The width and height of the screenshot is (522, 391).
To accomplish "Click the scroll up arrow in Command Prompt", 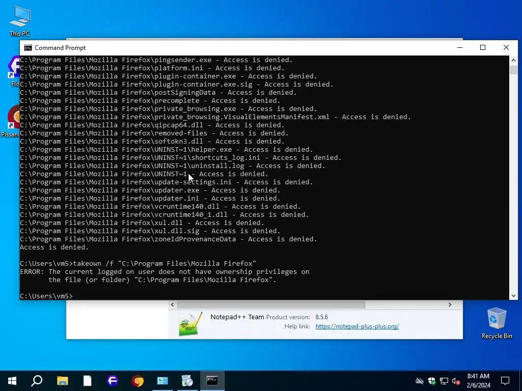I will click(x=513, y=60).
